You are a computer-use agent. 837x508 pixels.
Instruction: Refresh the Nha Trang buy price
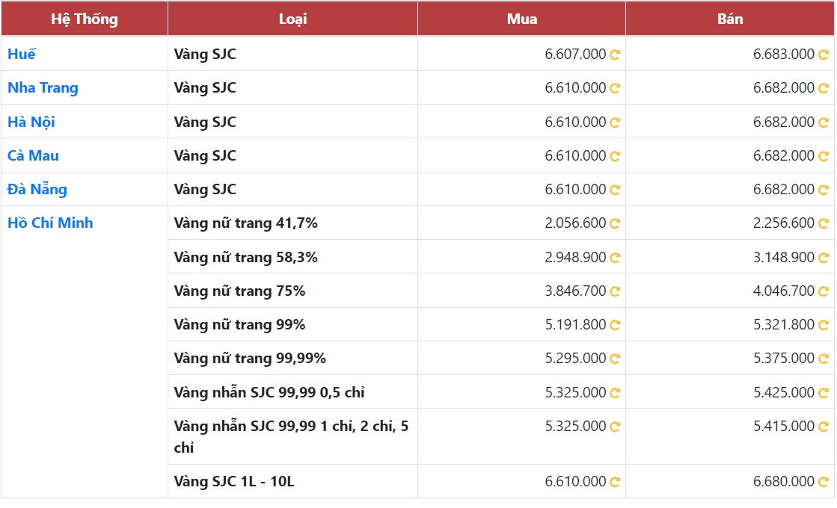(x=615, y=88)
